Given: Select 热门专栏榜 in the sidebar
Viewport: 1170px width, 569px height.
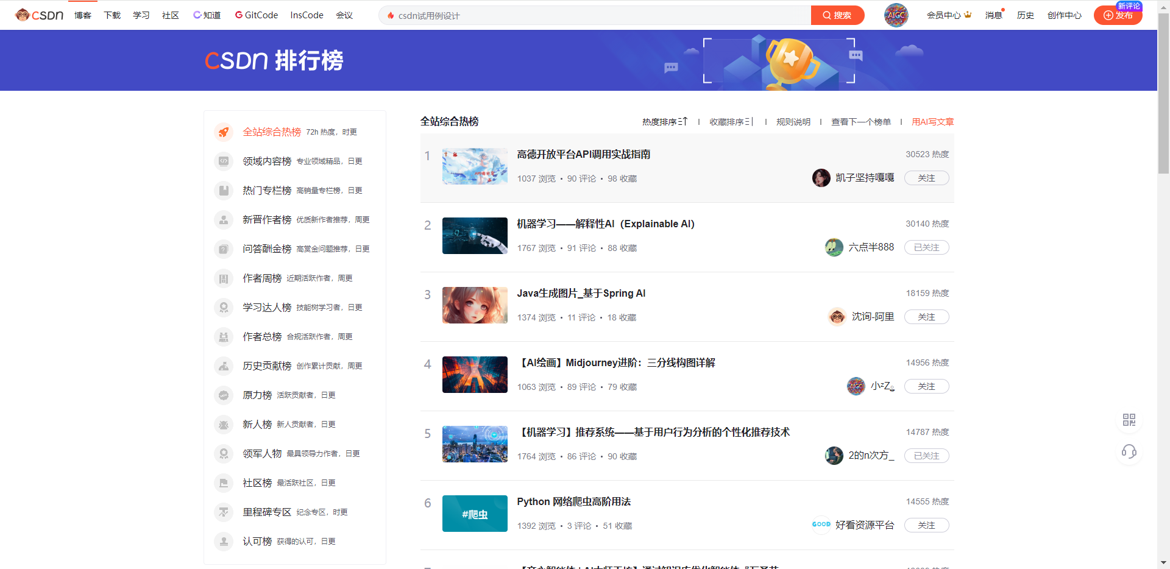Looking at the screenshot, I should coord(267,191).
